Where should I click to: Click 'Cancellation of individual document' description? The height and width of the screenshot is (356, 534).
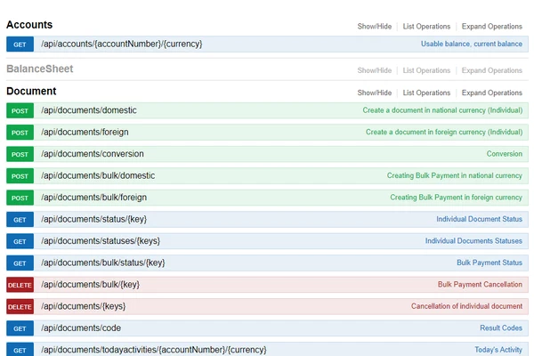click(466, 306)
